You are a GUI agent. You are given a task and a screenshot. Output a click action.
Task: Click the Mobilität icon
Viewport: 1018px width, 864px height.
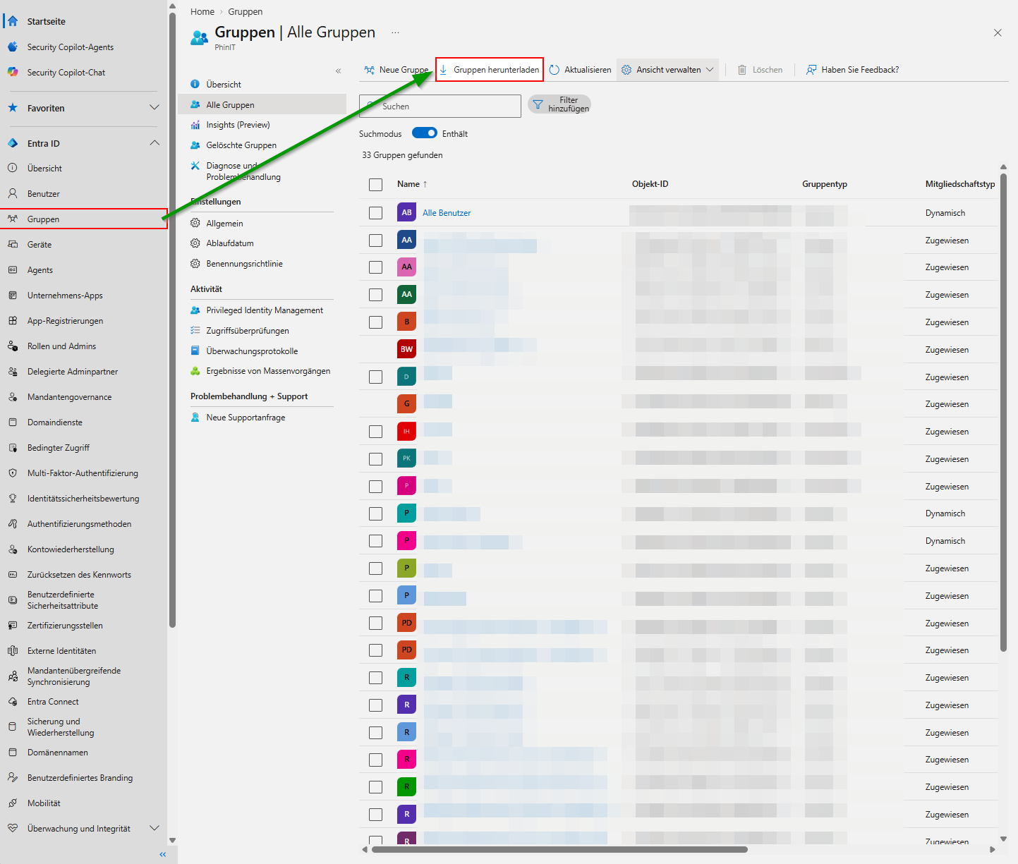13,803
